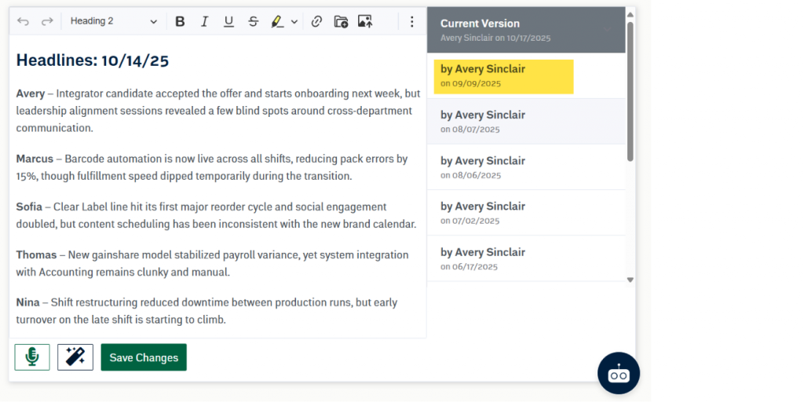
Task: Toggle underline formatting
Action: (x=228, y=21)
